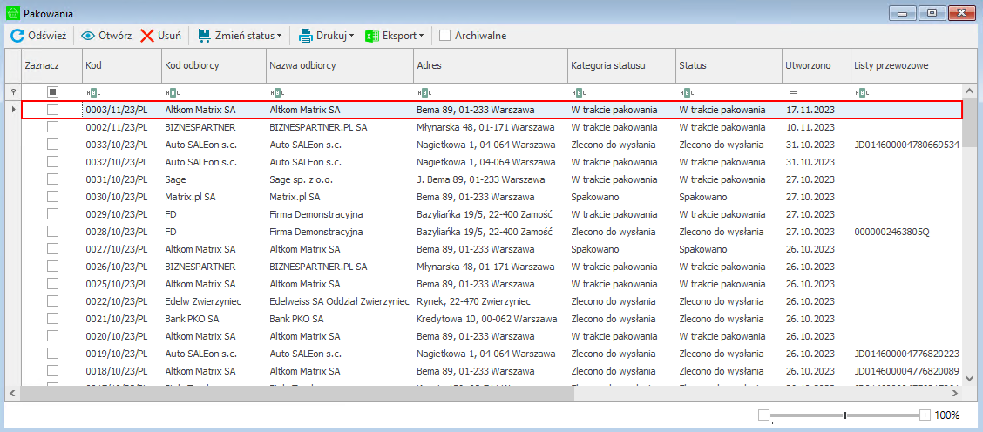The image size is (983, 432).
Task: Click the Drukuj printer icon
Action: (306, 36)
